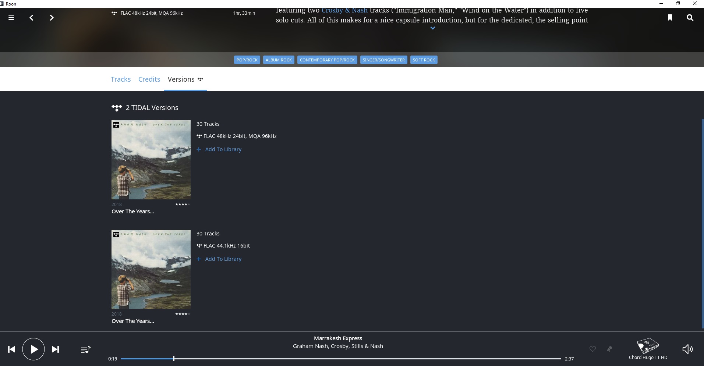Open the MQA 96kHz version album cover
This screenshot has height=366, width=704.
151,160
